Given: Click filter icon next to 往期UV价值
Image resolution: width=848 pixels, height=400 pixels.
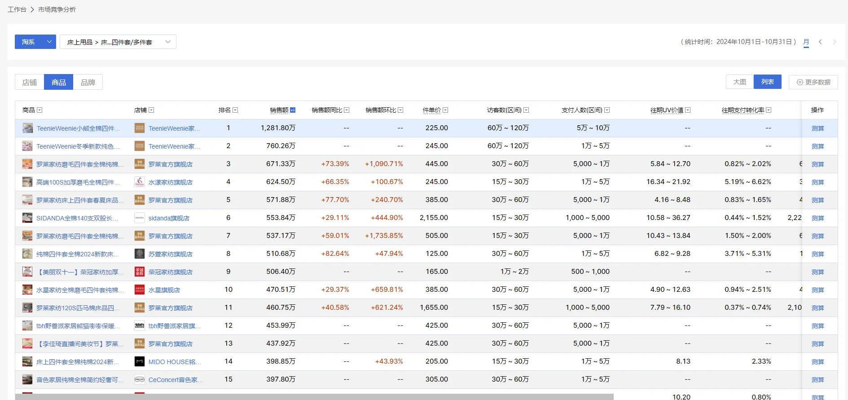Looking at the screenshot, I should click(688, 110).
